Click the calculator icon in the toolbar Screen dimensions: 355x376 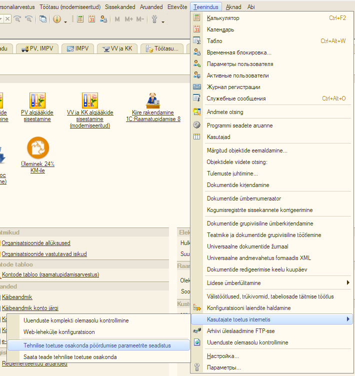pyautogui.click(x=80, y=19)
